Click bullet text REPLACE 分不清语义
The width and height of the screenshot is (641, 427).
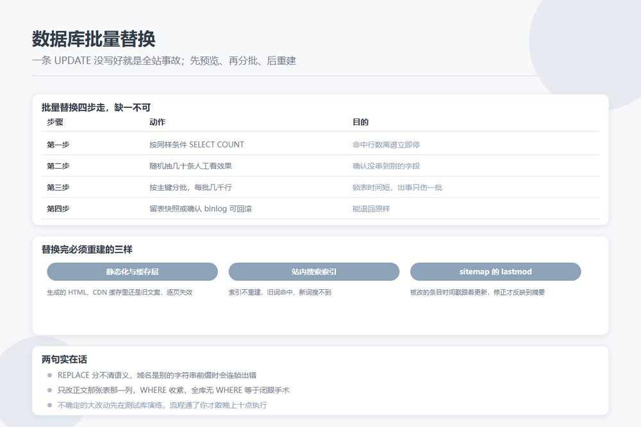coord(157,375)
